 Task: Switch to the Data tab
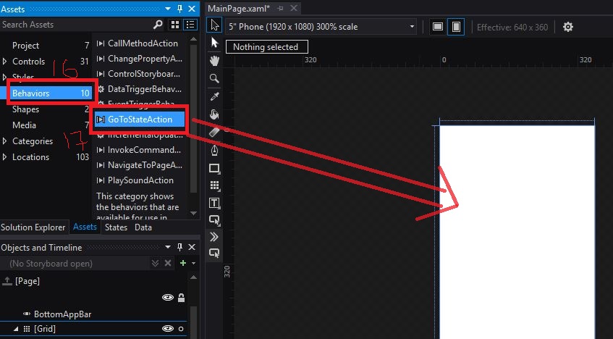(143, 227)
